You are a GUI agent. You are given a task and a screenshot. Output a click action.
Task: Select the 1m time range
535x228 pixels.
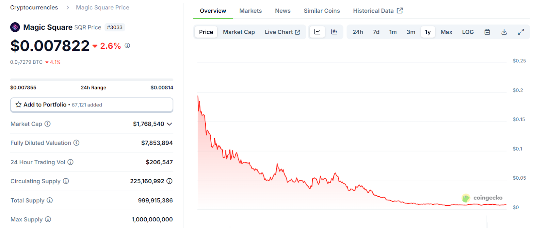393,32
